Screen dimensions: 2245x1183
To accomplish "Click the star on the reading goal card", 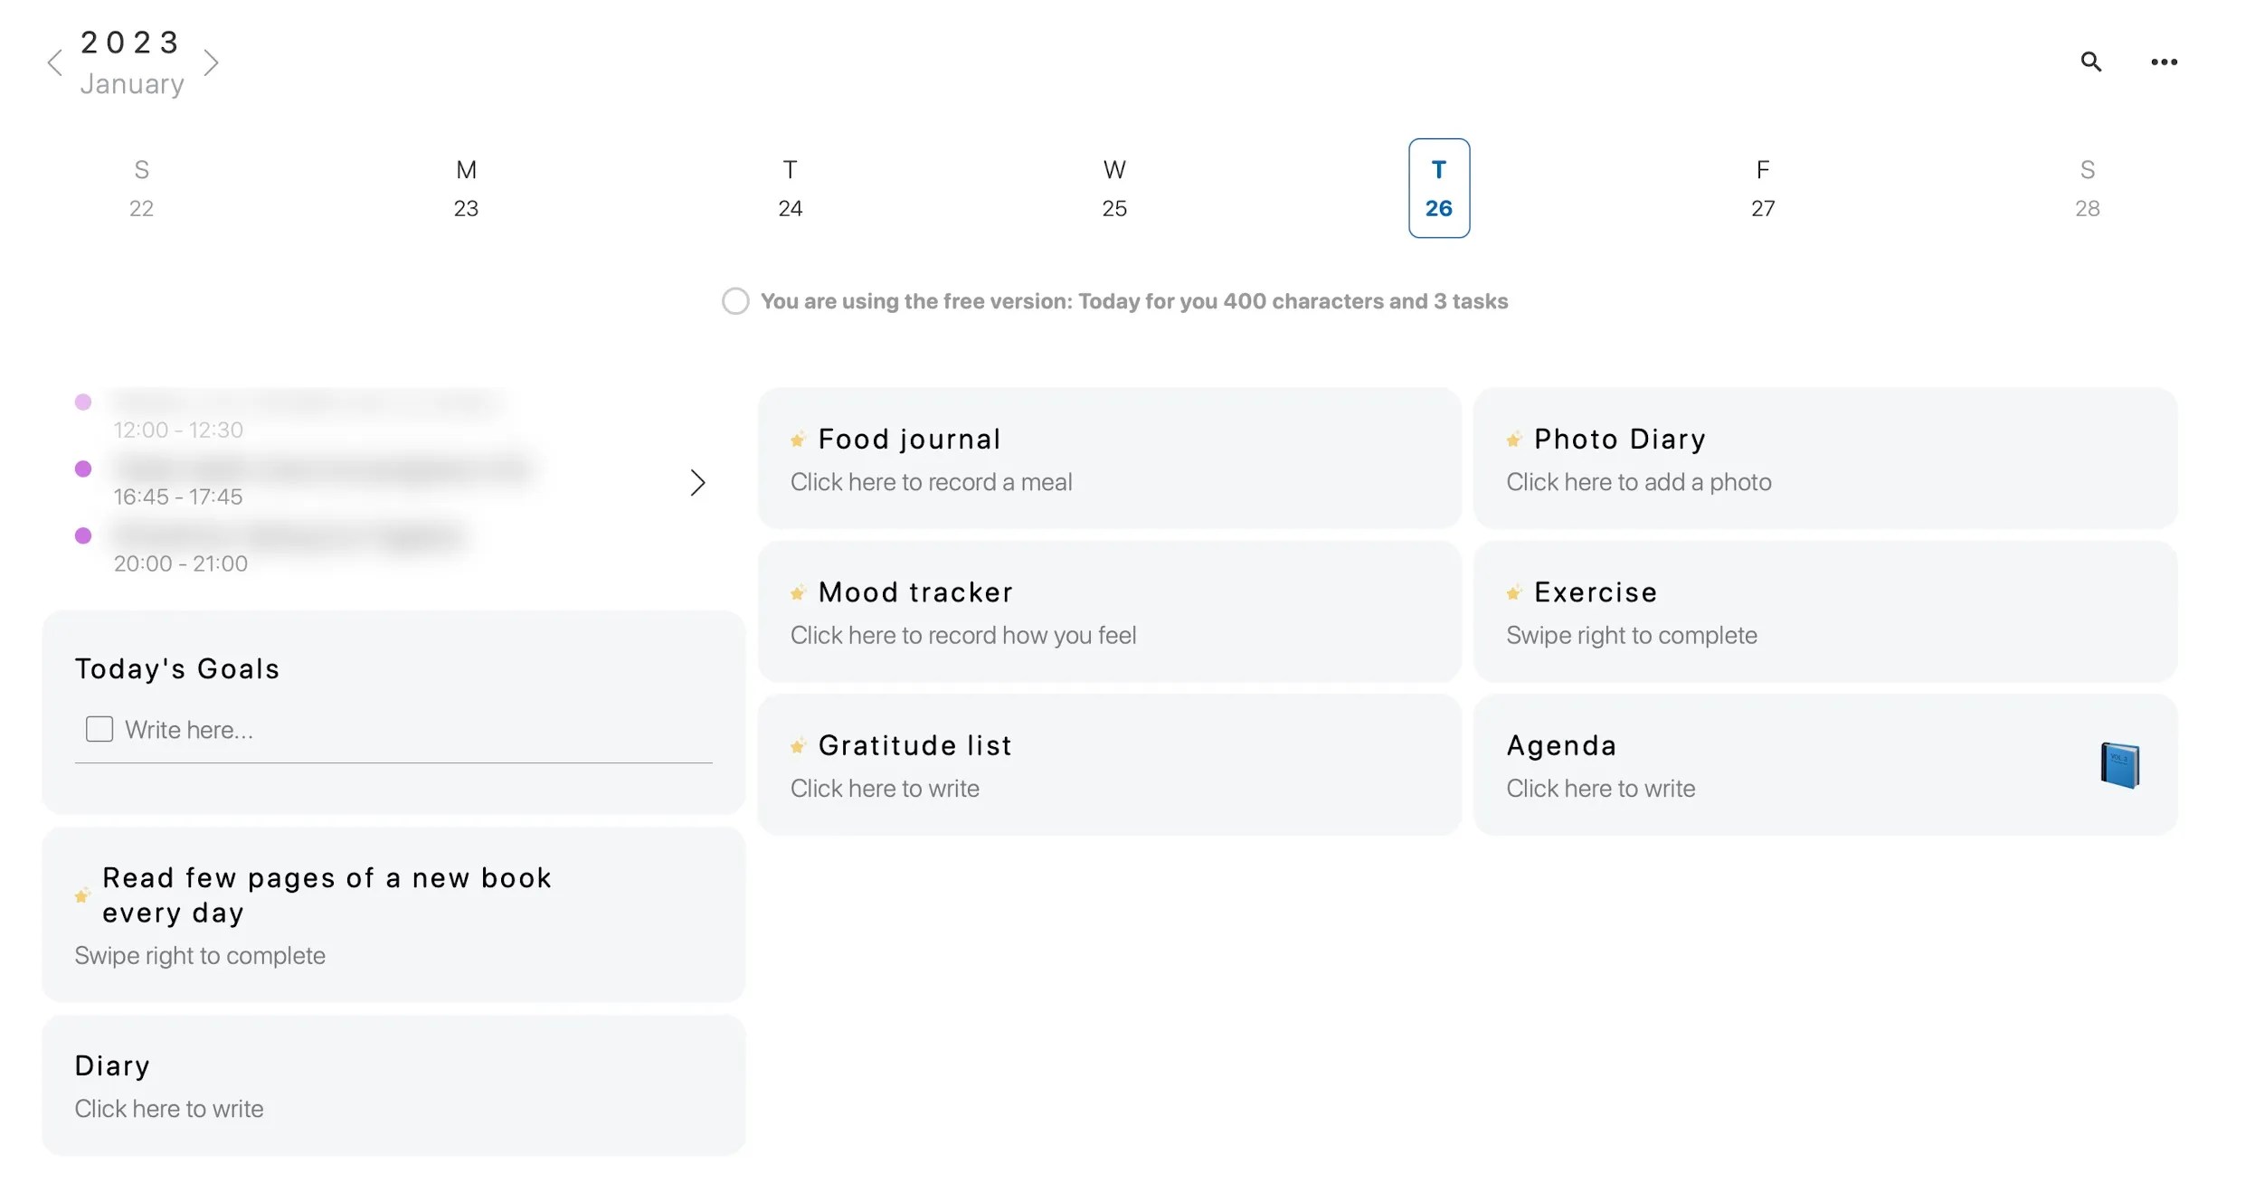I will coord(82,895).
